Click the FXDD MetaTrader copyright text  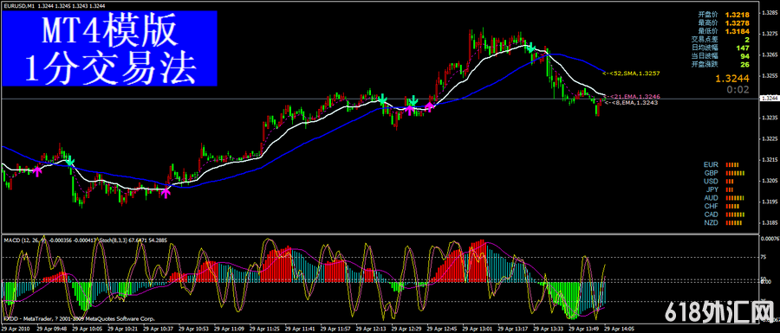(78, 318)
